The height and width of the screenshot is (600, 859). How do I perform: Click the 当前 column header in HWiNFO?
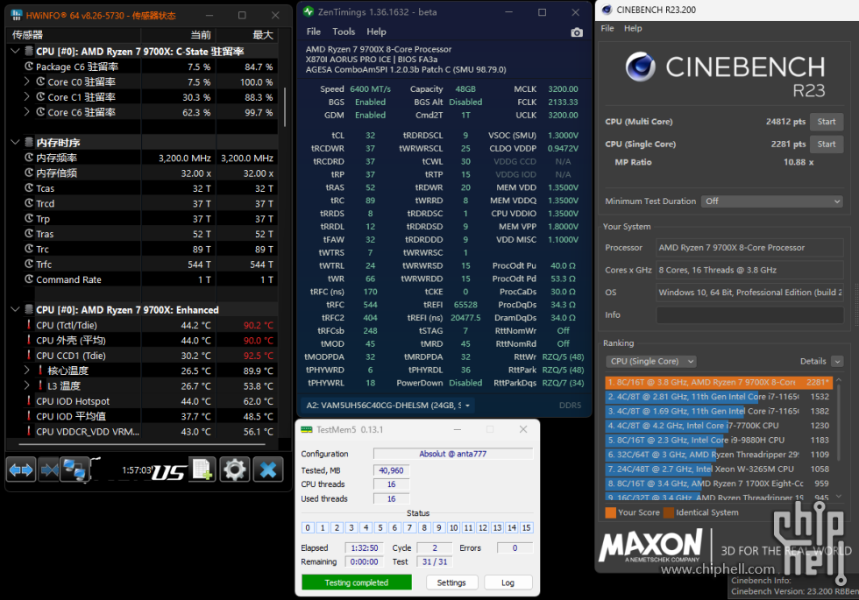(179, 35)
